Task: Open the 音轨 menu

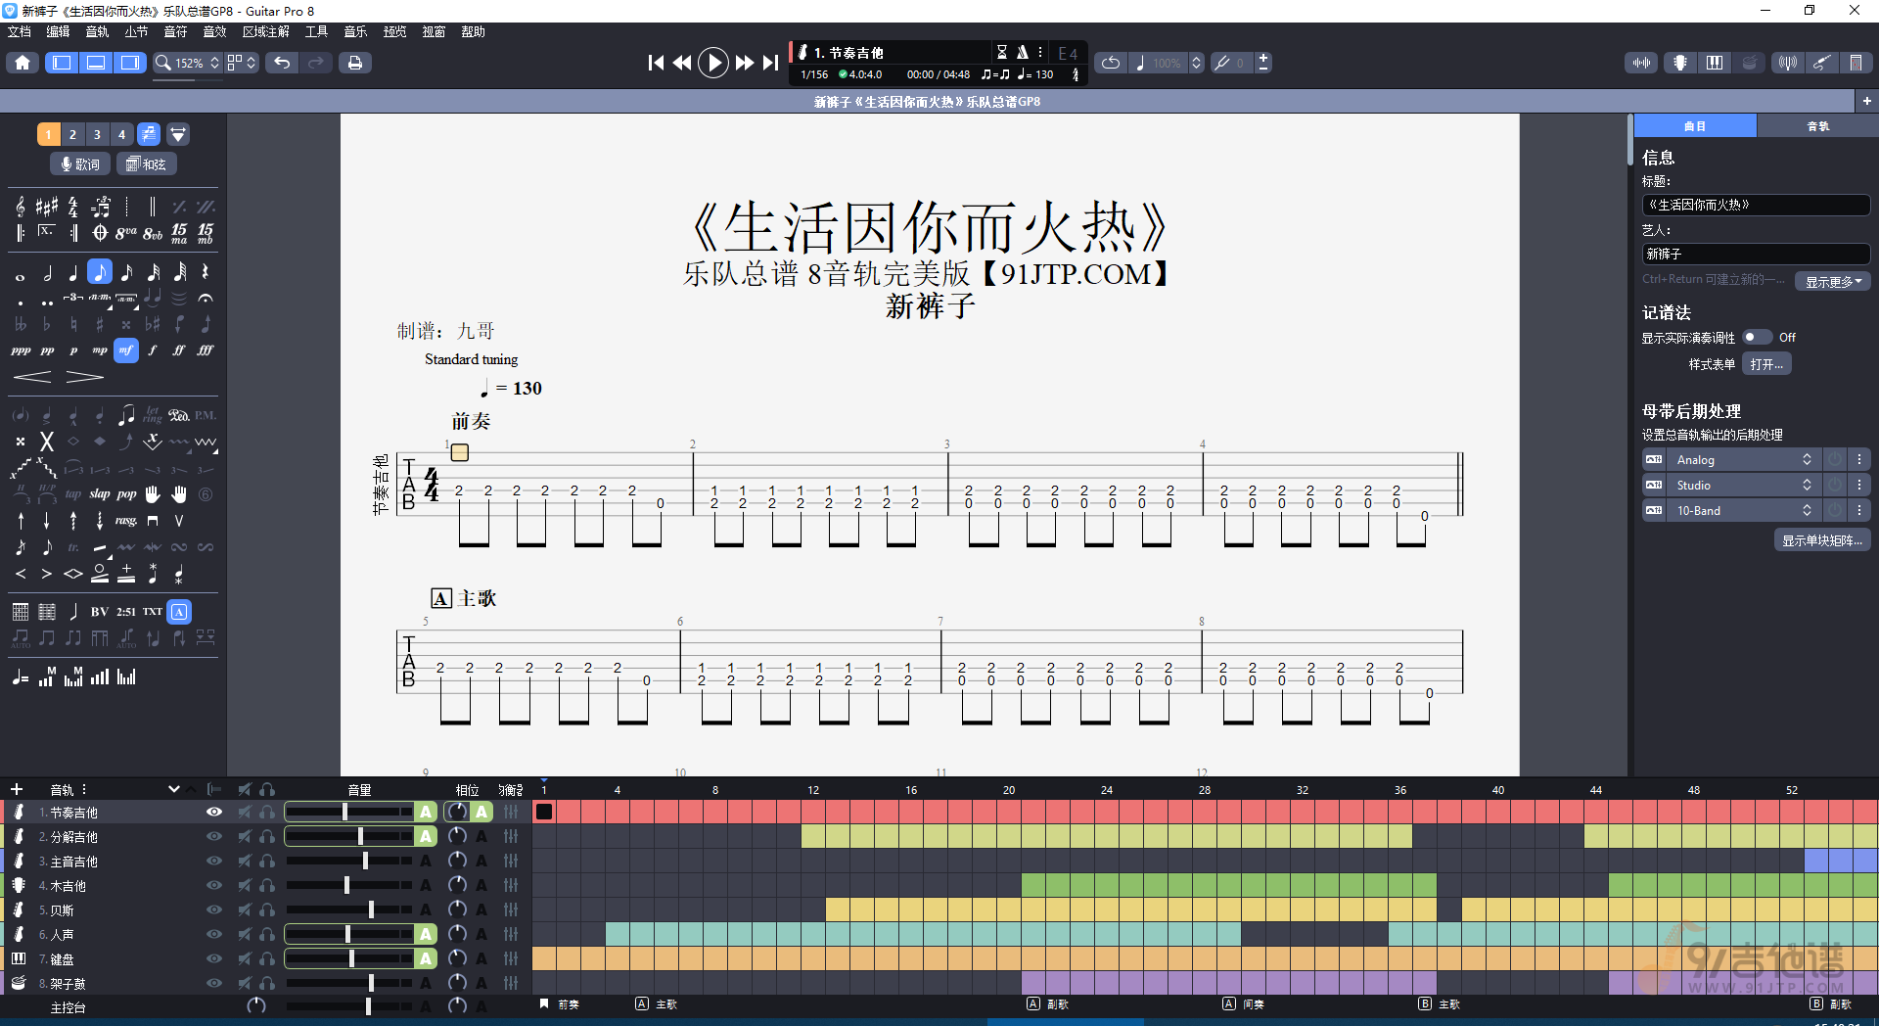Action: 98,31
